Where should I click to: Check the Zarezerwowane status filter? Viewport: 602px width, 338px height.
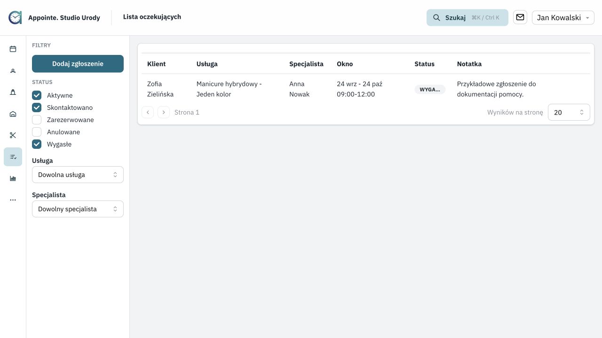coord(37,120)
